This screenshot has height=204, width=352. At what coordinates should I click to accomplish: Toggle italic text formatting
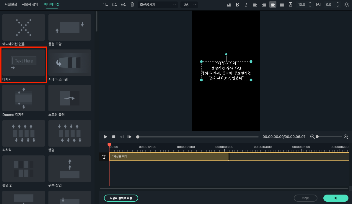click(x=246, y=4)
